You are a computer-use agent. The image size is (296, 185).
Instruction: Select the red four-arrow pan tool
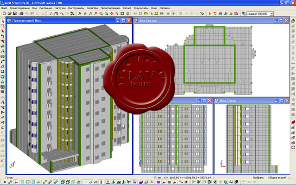112,13
